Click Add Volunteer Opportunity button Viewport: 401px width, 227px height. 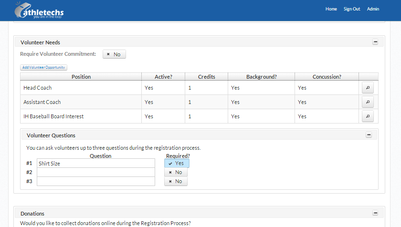[44, 67]
